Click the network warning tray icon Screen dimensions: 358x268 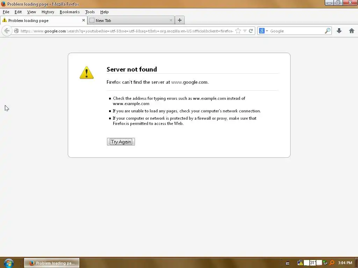click(300, 263)
